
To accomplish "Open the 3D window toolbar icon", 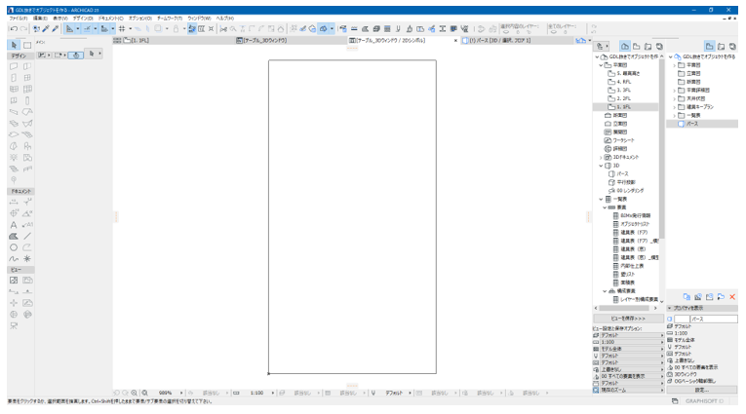I will pyautogui.click(x=323, y=29).
